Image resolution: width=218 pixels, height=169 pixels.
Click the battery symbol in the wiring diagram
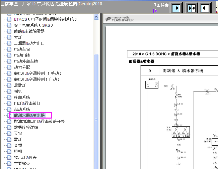pos(152,85)
